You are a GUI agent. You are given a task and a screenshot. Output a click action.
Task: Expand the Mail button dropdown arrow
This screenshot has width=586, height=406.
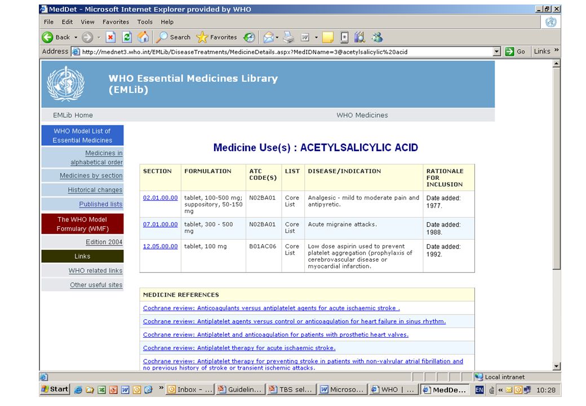[x=277, y=37]
